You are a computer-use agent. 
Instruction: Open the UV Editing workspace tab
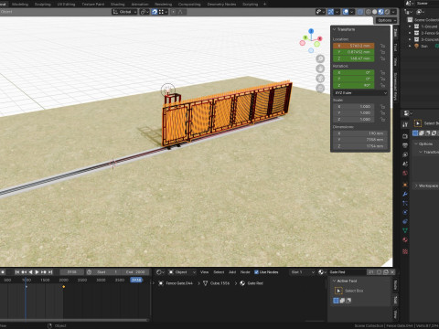[x=66, y=5]
